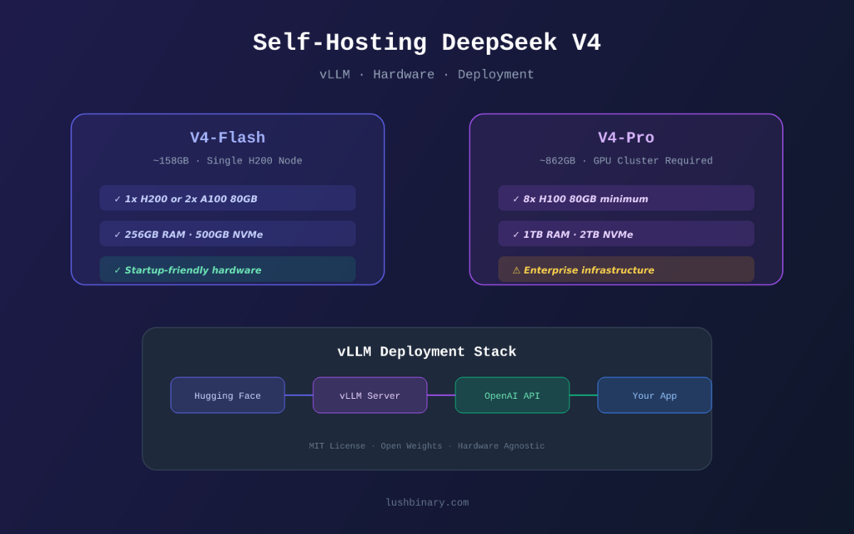Click the 'vLLM · Hardware · Deployment' subtitle
Viewport: 854px width, 534px height.
pos(426,74)
